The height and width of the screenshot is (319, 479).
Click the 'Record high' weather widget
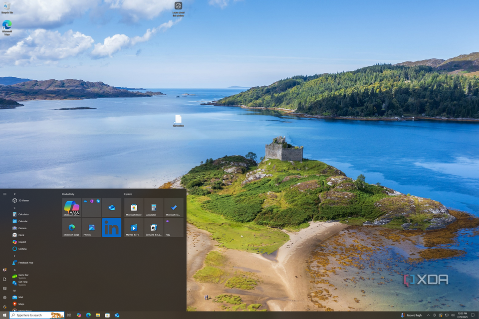click(411, 316)
